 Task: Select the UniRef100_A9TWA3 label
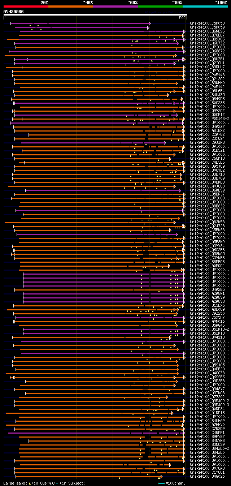click(x=207, y=393)
